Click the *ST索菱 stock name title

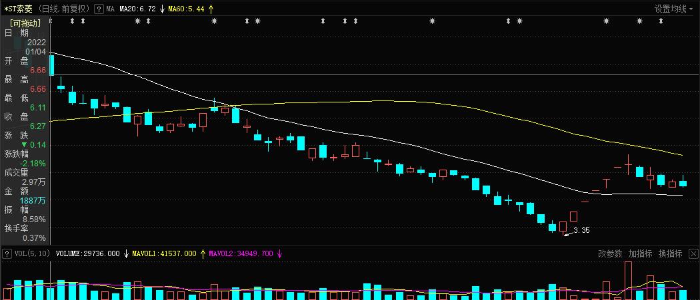pyautogui.click(x=17, y=9)
